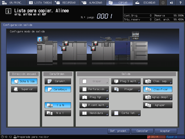Click the speaker volume icon

click(x=171, y=3)
